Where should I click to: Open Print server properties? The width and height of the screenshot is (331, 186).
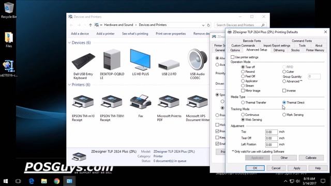click(171, 34)
